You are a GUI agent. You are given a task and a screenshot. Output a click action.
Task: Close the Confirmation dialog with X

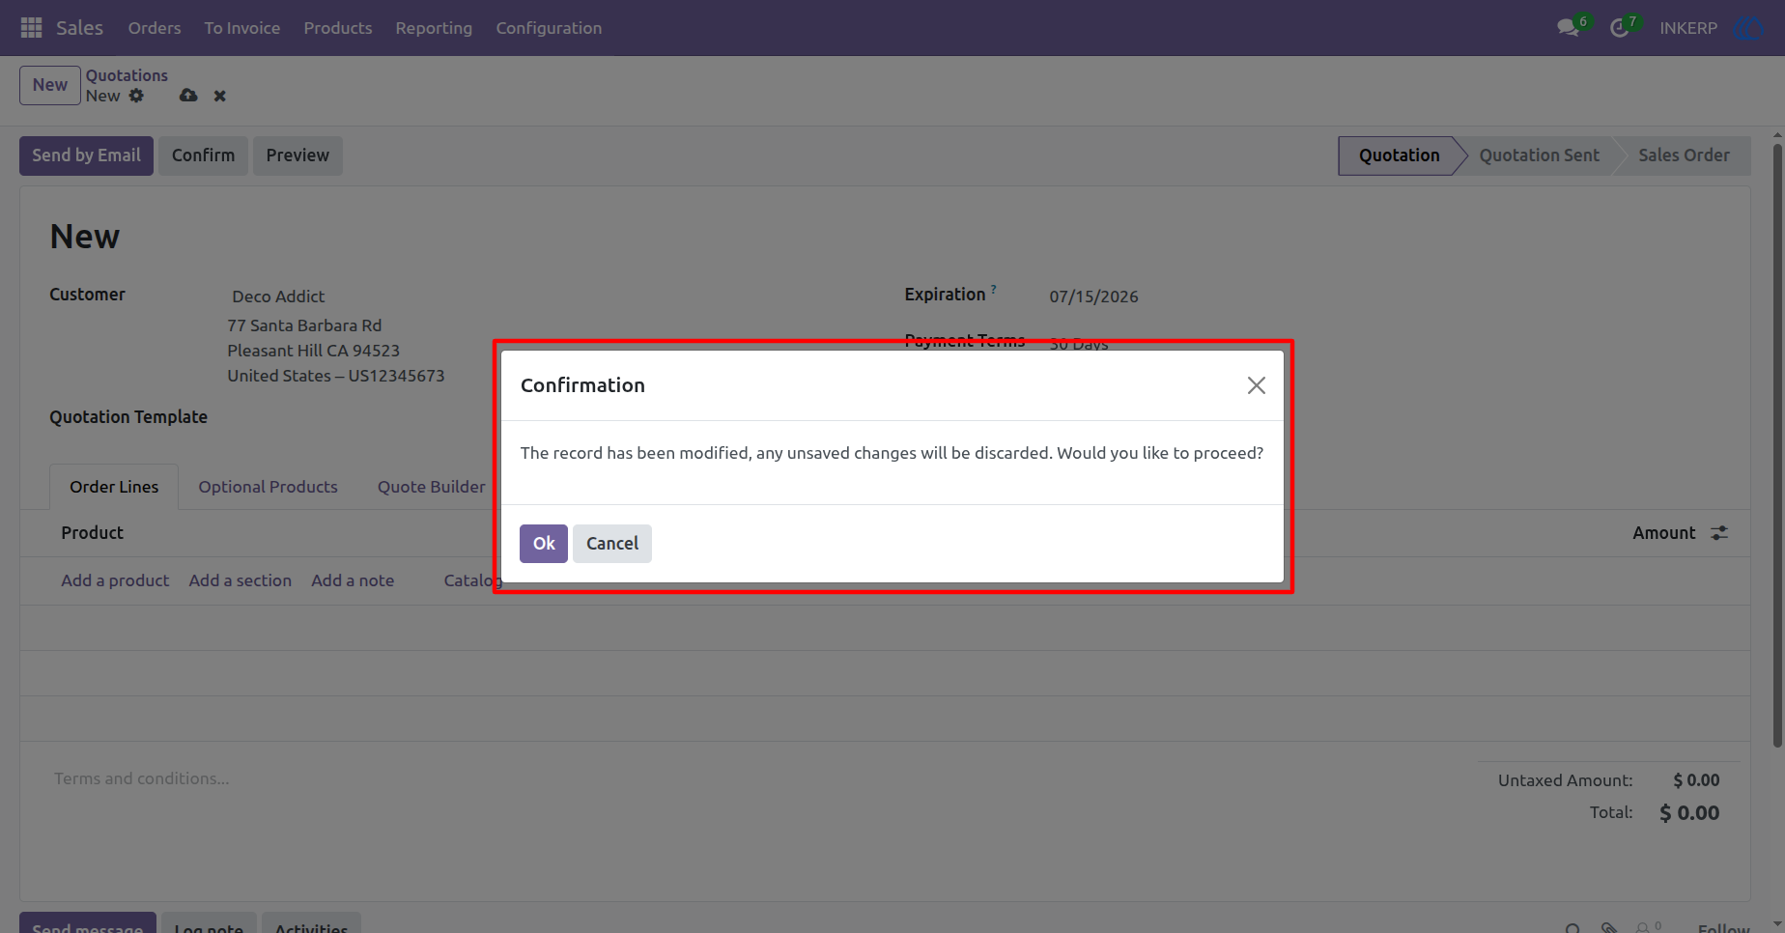pyautogui.click(x=1256, y=385)
